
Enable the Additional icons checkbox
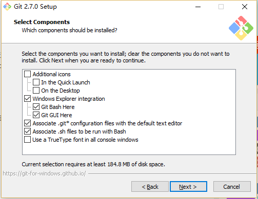coord(28,74)
